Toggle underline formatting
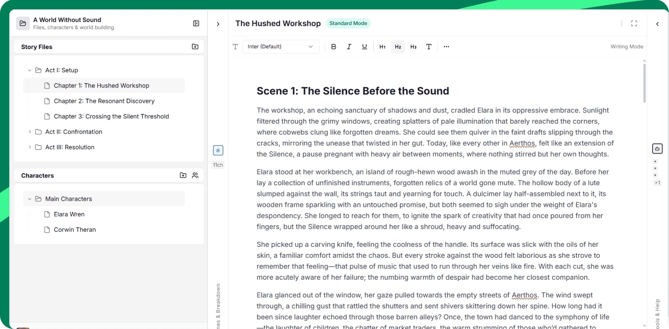Image resolution: width=669 pixels, height=329 pixels. pyautogui.click(x=364, y=47)
